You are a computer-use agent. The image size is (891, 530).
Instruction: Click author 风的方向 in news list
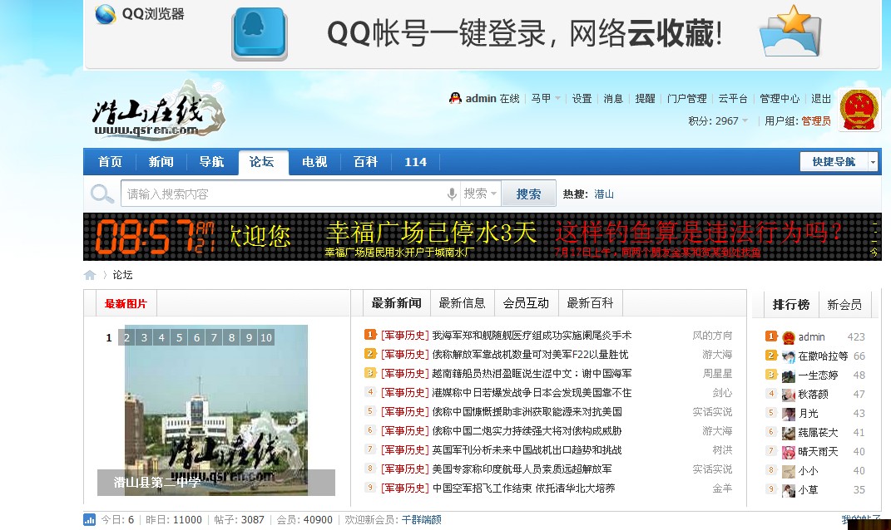click(x=712, y=336)
